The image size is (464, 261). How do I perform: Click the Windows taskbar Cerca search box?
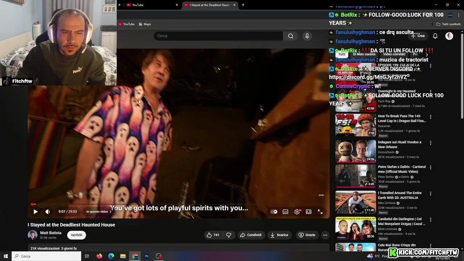[x=46, y=256]
